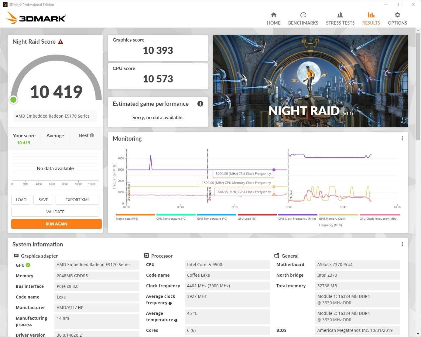Click the Night Raid score warning icon

60,42
